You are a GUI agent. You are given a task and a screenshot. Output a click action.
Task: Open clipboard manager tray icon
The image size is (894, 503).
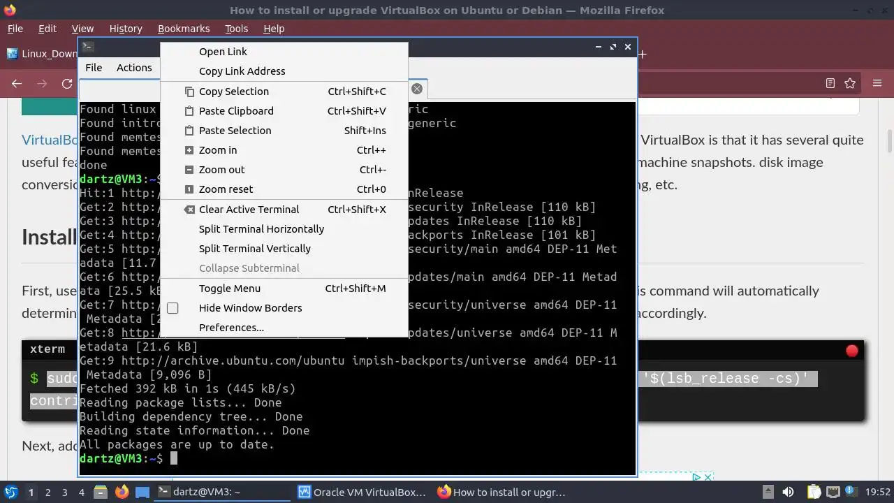[814, 492]
